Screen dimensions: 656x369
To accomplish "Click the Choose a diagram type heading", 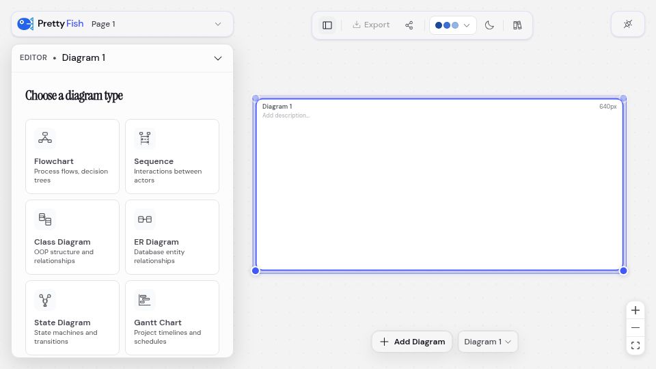I will pos(74,96).
